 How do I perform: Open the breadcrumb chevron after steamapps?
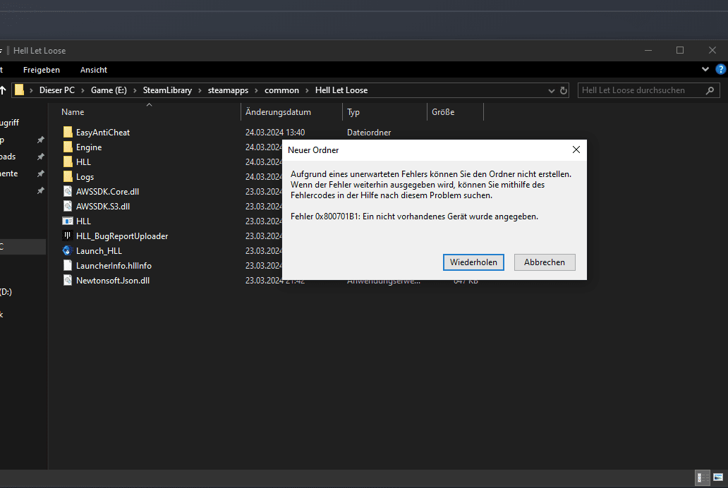point(256,90)
